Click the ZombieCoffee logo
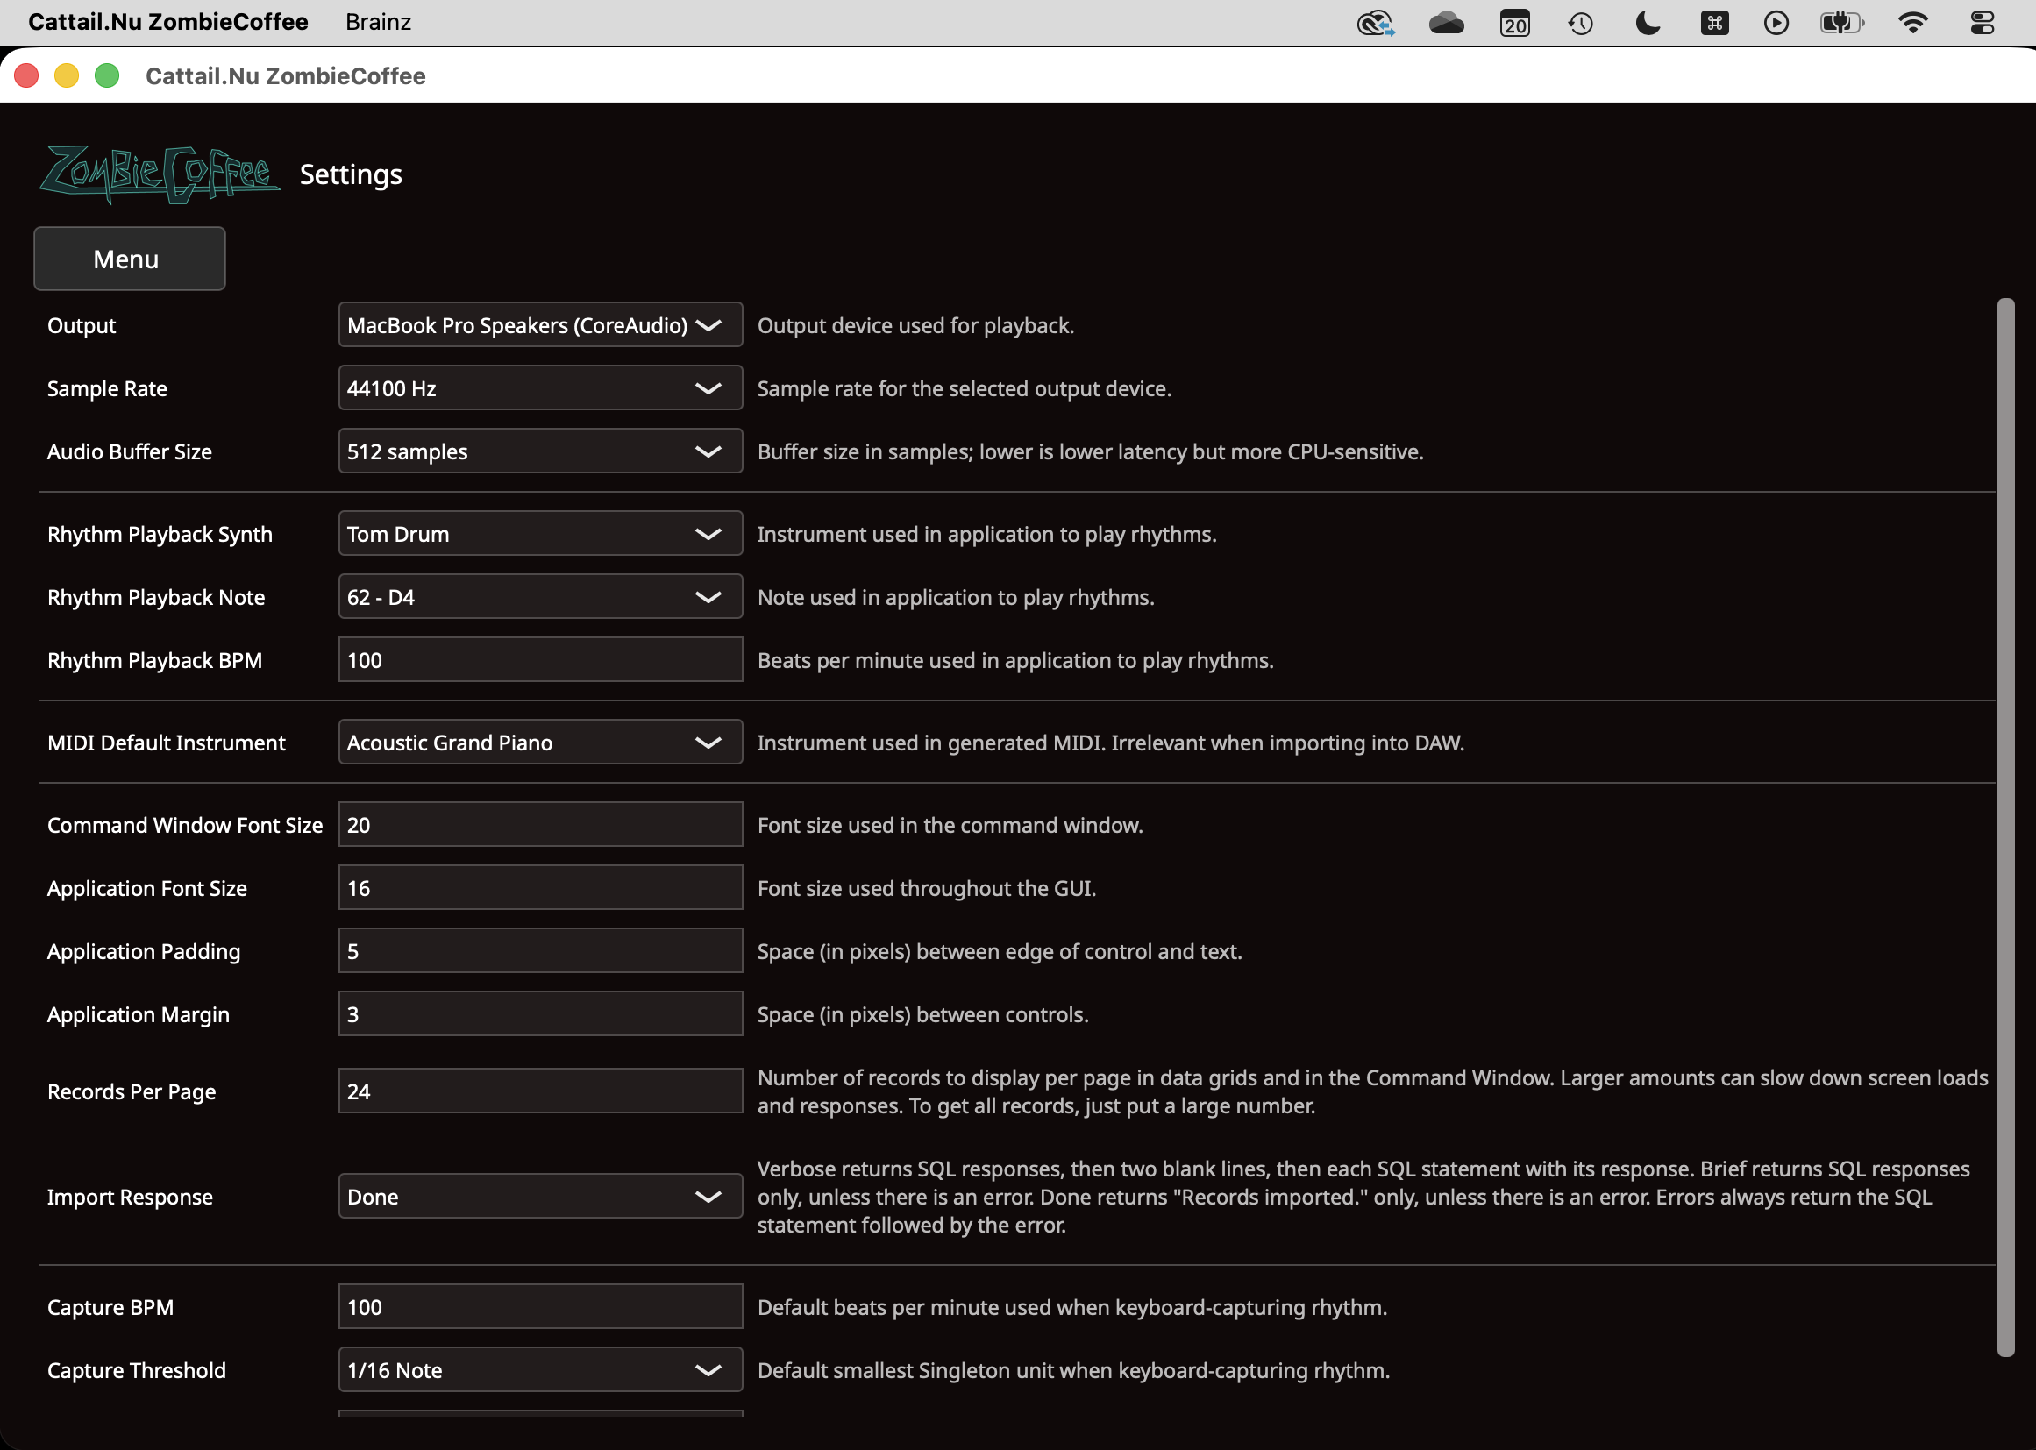The width and height of the screenshot is (2036, 1450). (x=160, y=174)
